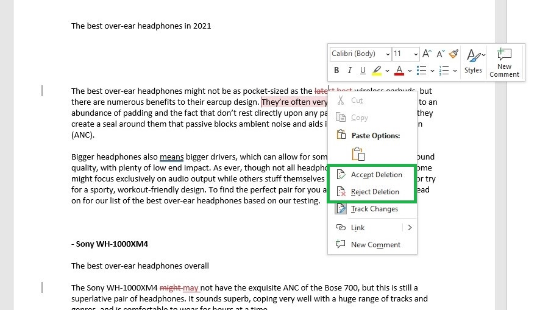Toggle Bold in the mini toolbar
The width and height of the screenshot is (551, 310).
336,70
